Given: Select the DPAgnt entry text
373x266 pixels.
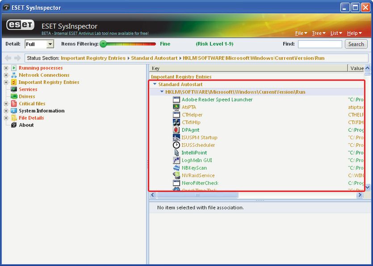Looking at the screenshot, I should click(190, 130).
